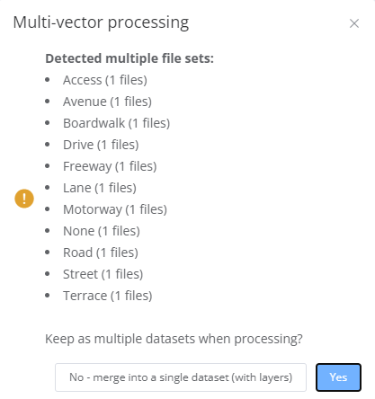Click the Detected multiple file sets heading
375x399 pixels.
(129, 58)
